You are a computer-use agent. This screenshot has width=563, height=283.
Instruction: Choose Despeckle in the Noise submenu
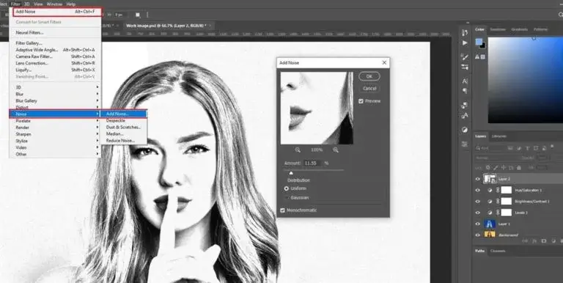coord(123,121)
